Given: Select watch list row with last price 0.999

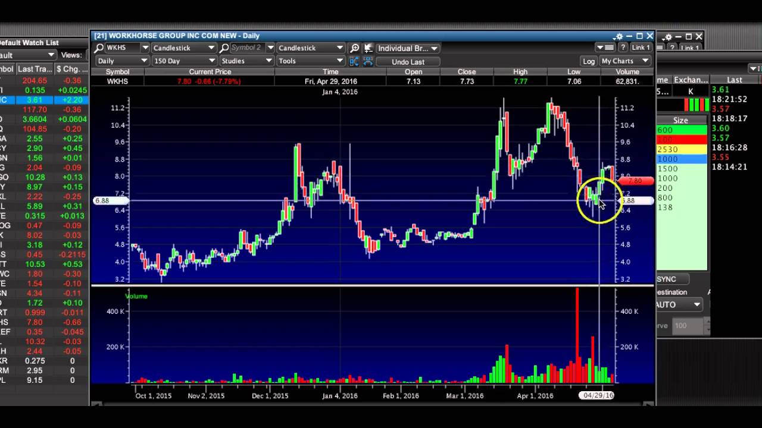Looking at the screenshot, I should point(44,312).
